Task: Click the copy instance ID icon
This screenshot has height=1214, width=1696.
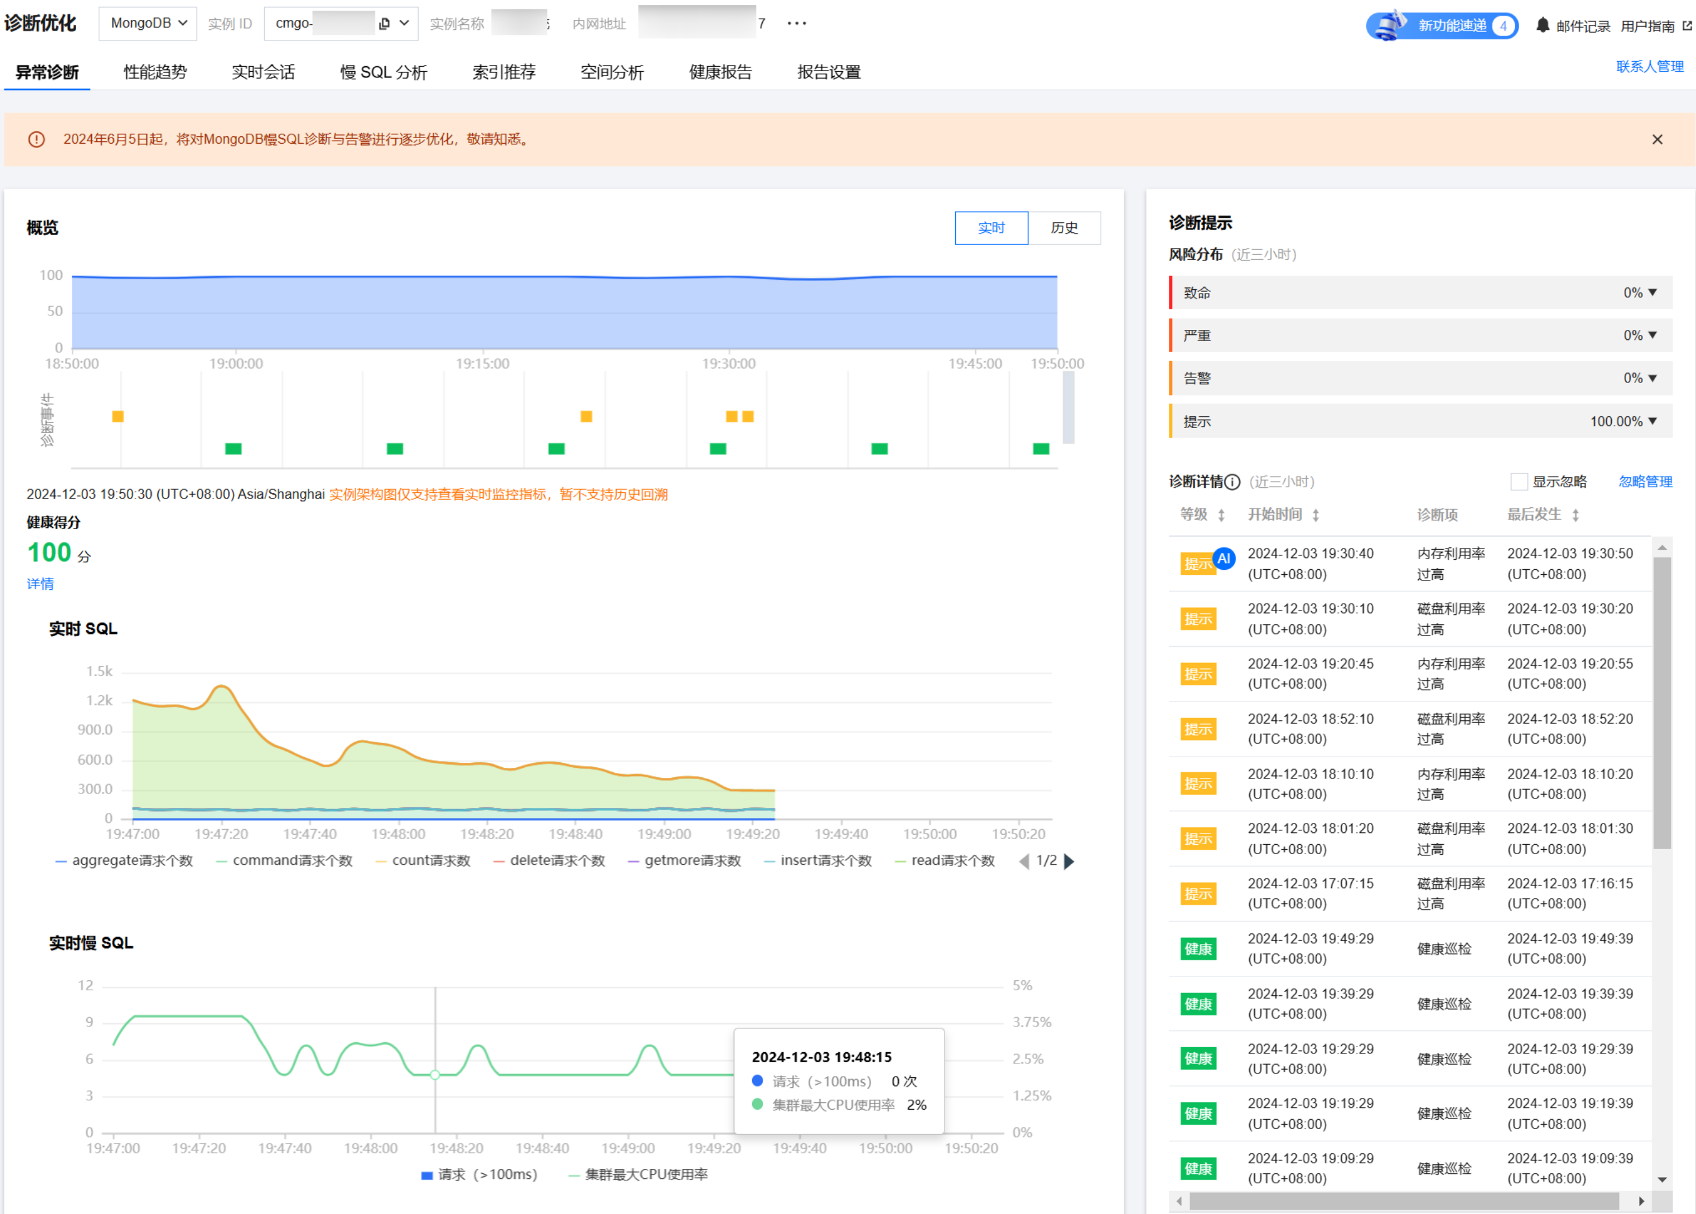Action: click(384, 24)
